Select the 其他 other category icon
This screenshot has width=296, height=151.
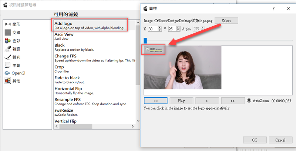[x=8, y=81]
